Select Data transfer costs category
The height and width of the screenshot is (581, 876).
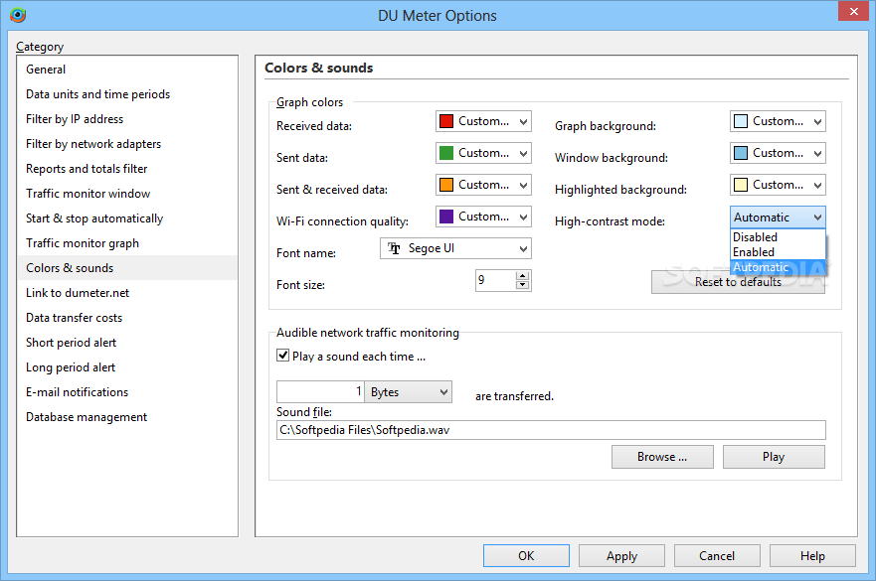(x=127, y=318)
